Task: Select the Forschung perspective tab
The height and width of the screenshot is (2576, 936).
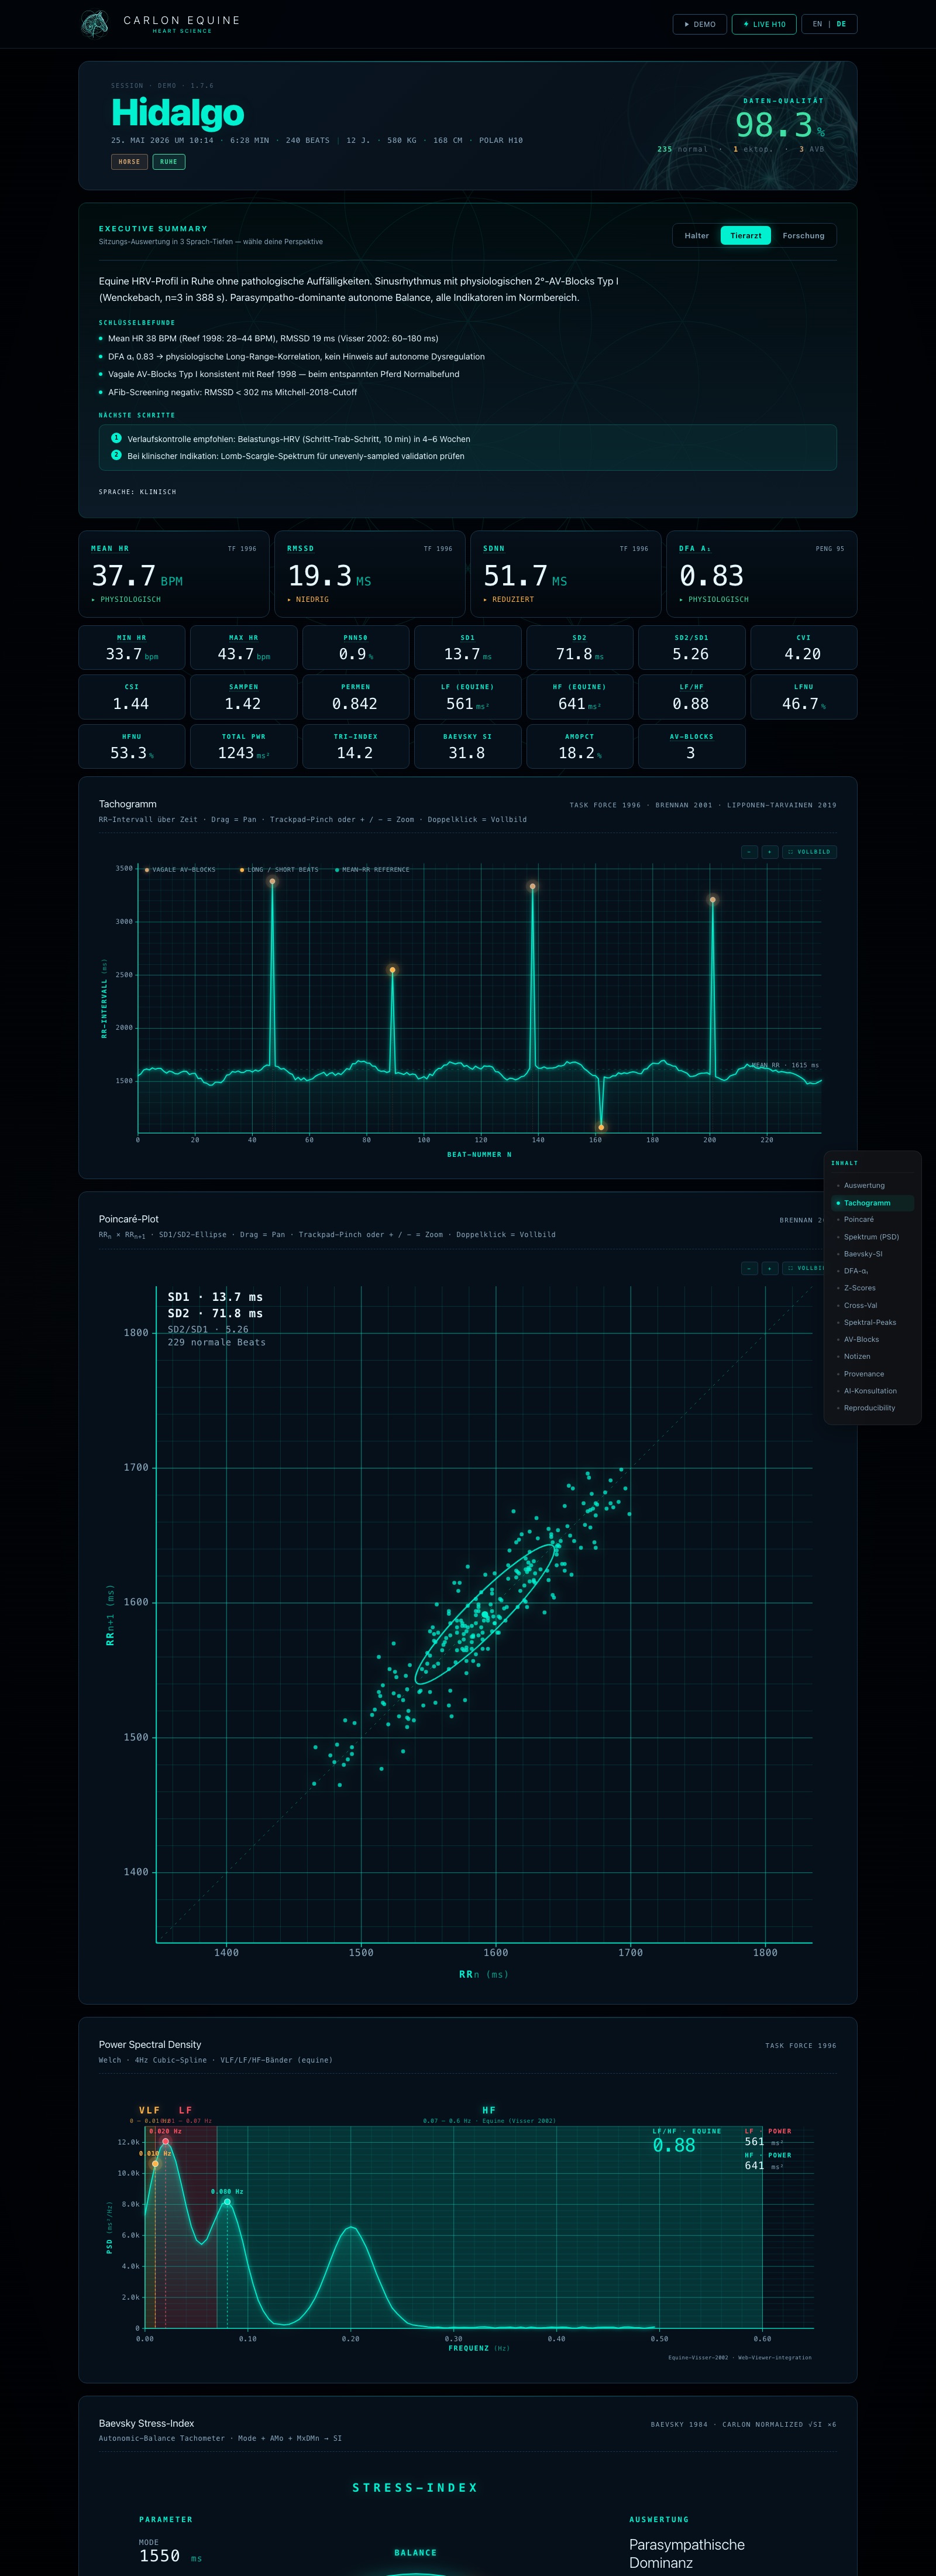Action: pyautogui.click(x=803, y=236)
